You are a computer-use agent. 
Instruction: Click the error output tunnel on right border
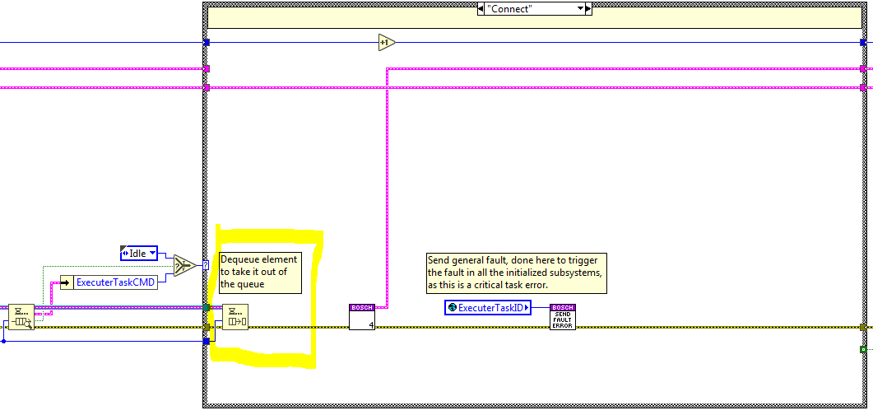click(863, 328)
